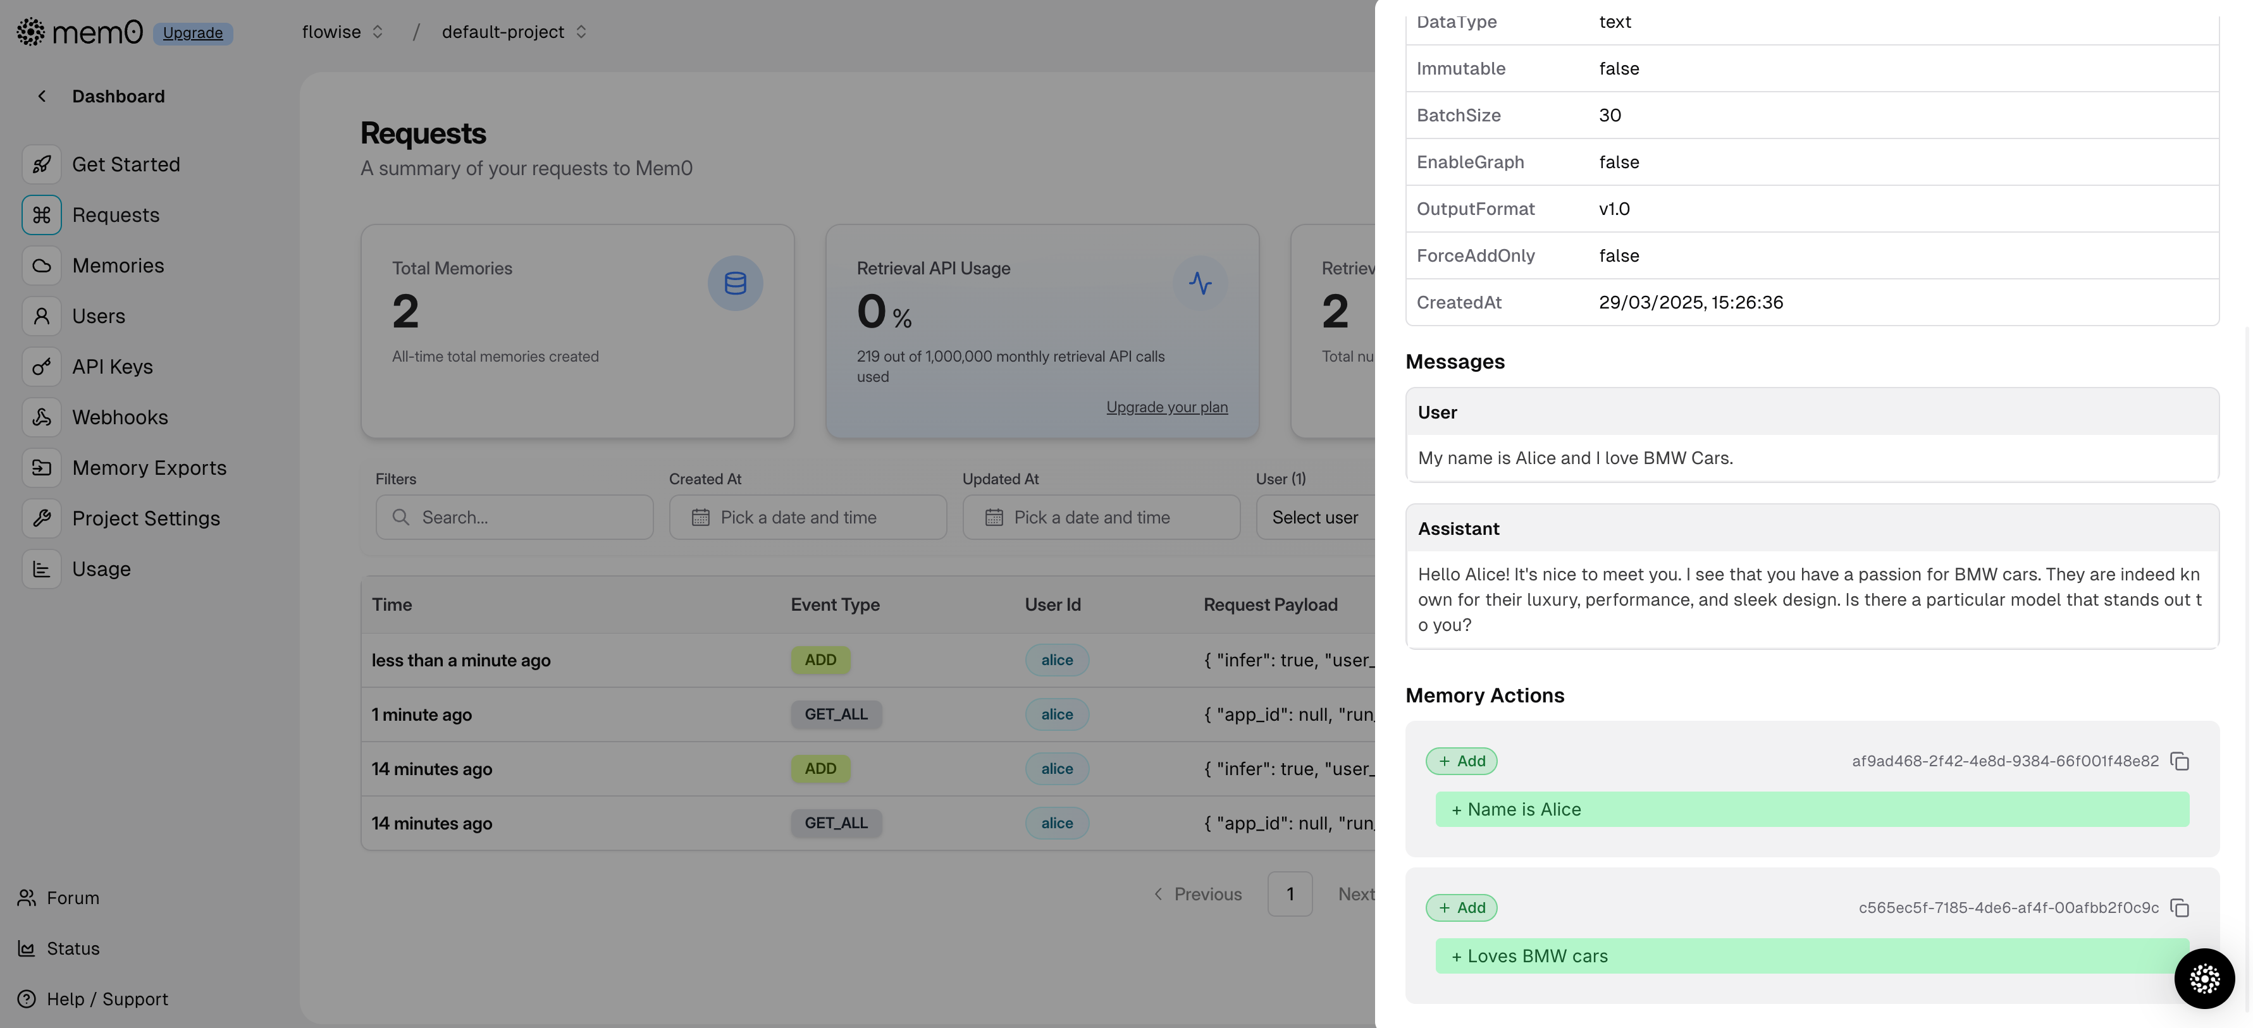The width and height of the screenshot is (2253, 1028).
Task: Click the Upgrade badge near logo
Action: pyautogui.click(x=192, y=34)
